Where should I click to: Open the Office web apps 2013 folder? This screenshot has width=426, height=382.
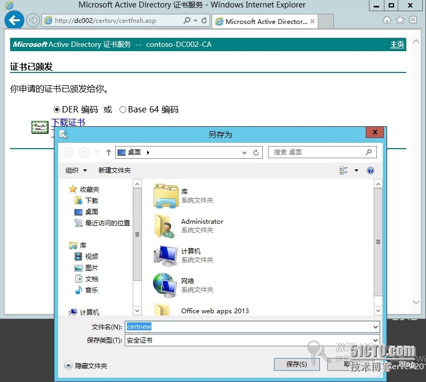[215, 311]
